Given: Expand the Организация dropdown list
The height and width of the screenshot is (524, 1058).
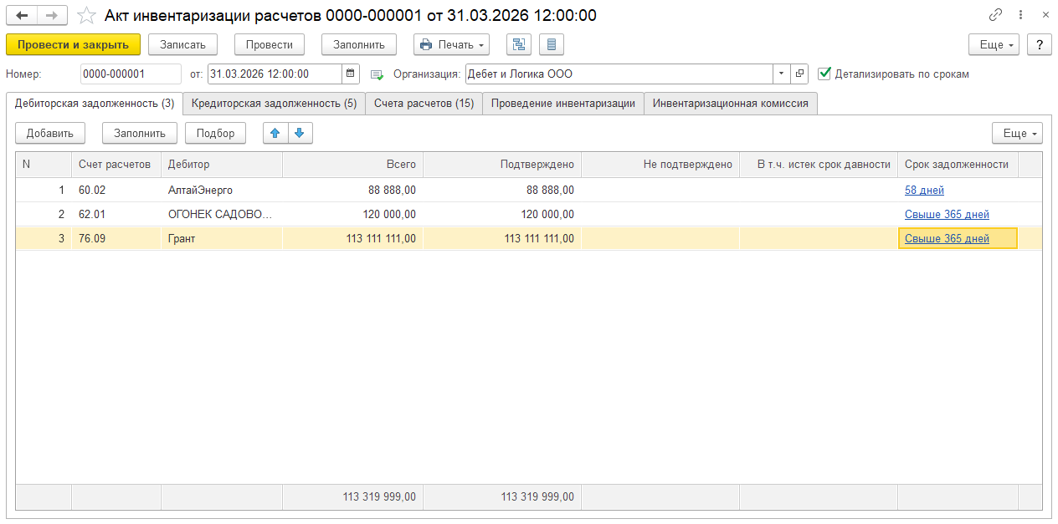Looking at the screenshot, I should click(x=781, y=74).
